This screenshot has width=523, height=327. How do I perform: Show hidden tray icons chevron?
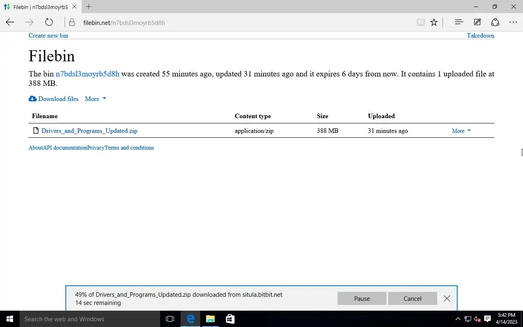[x=458, y=319]
